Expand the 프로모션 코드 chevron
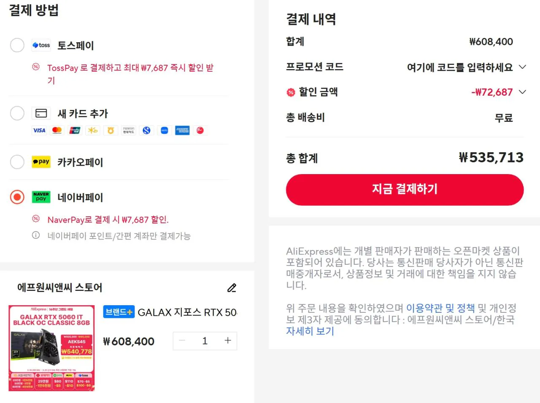This screenshot has height=403, width=540. (x=522, y=67)
